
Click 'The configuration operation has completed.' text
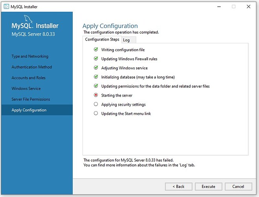(121, 32)
